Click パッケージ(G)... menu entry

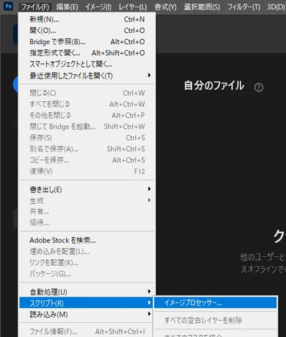tap(87, 274)
